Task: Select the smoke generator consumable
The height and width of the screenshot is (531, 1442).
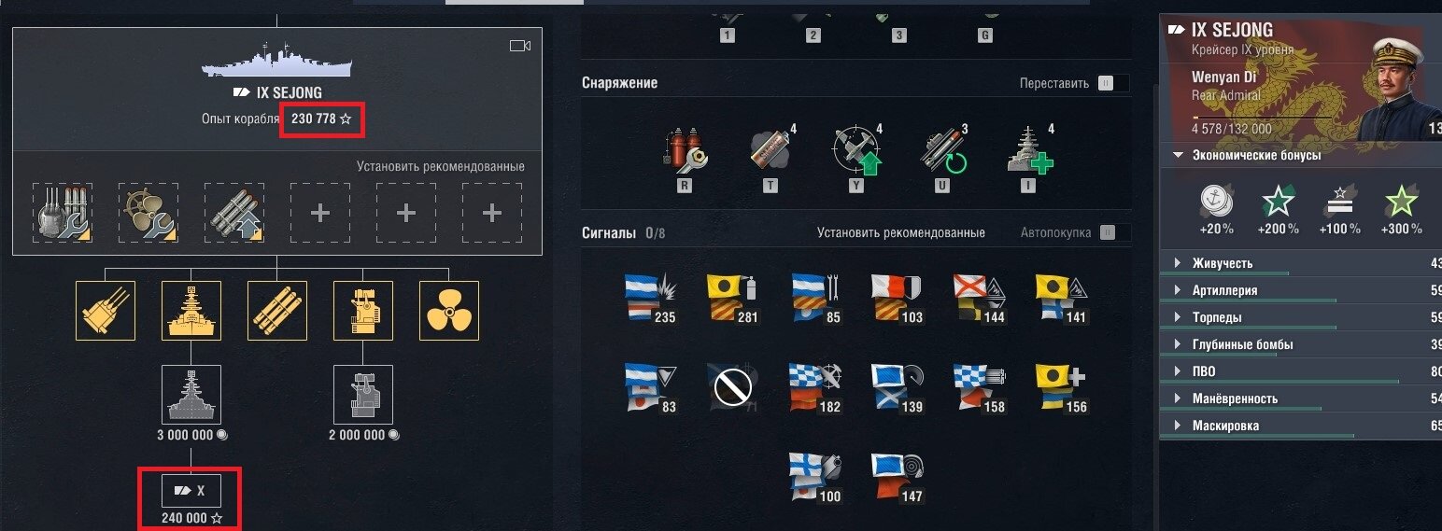Action: coord(770,151)
